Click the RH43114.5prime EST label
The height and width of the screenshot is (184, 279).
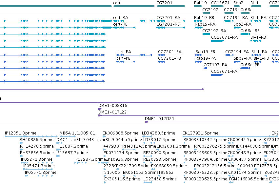pos(139,146)
